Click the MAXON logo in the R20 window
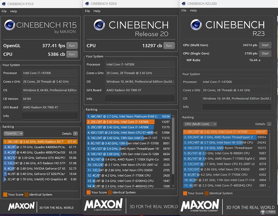Viewport: 278px width, 216px height. point(103,204)
